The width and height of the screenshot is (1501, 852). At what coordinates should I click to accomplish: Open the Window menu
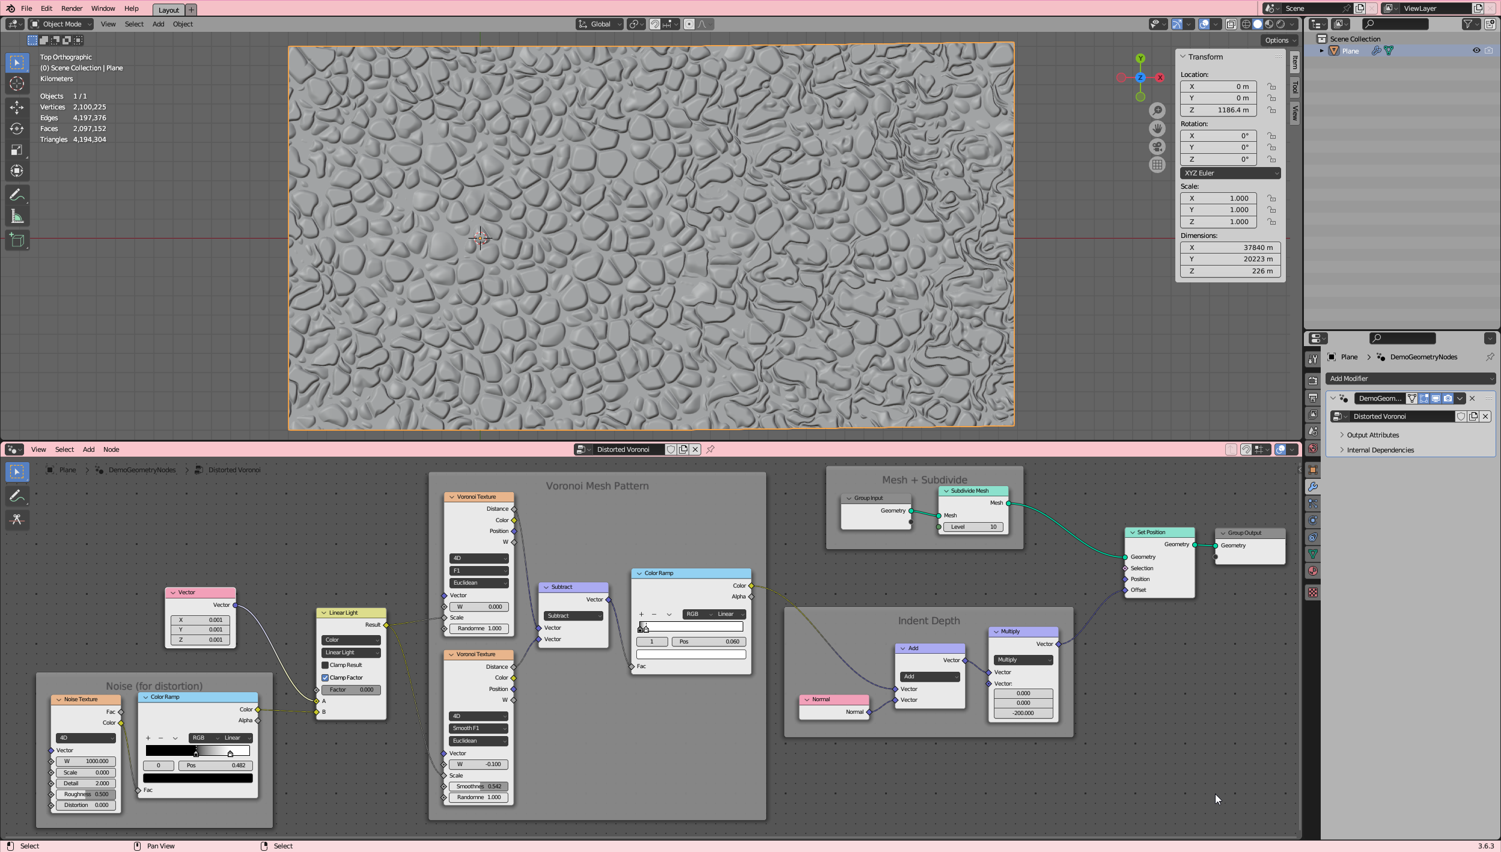103,8
